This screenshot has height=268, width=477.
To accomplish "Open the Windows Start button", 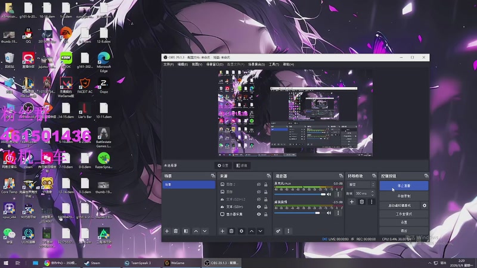I will click(6, 263).
